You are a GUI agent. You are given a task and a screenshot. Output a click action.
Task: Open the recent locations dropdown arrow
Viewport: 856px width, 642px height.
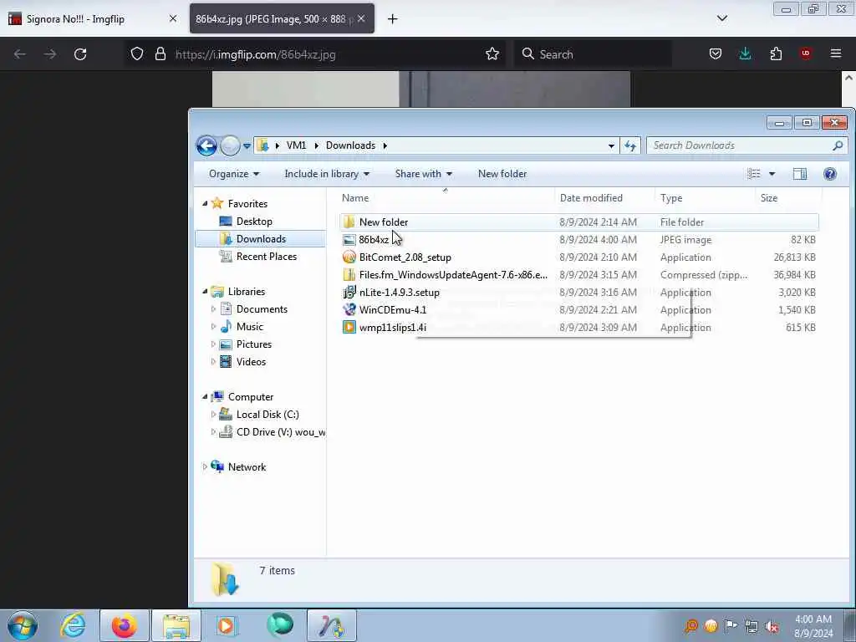tap(247, 145)
